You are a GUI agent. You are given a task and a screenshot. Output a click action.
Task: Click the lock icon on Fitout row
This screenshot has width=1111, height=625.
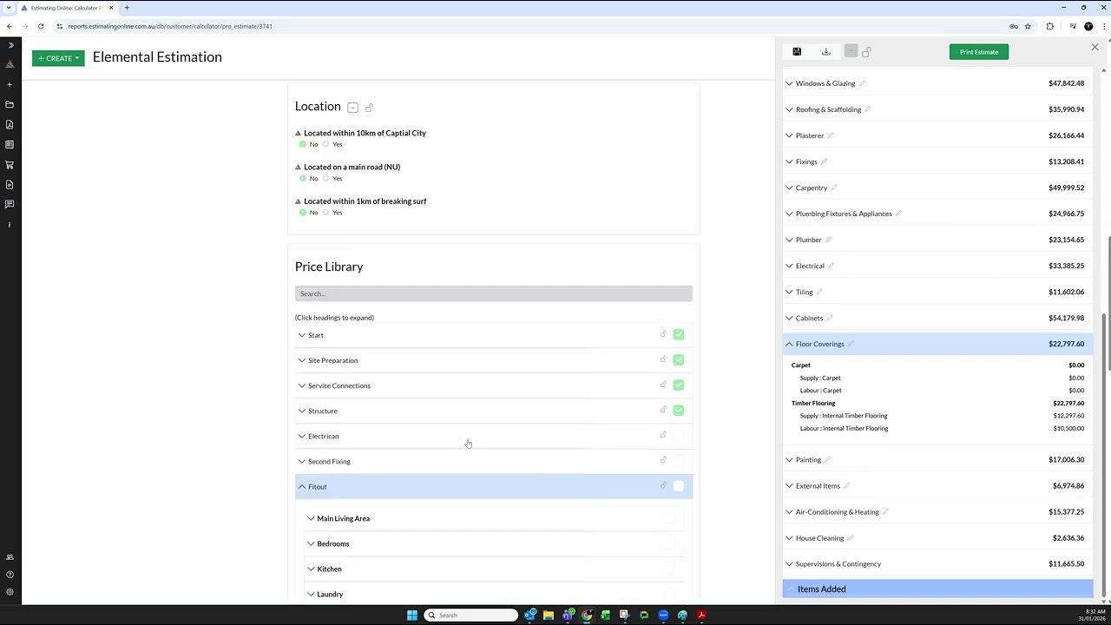[x=663, y=486]
